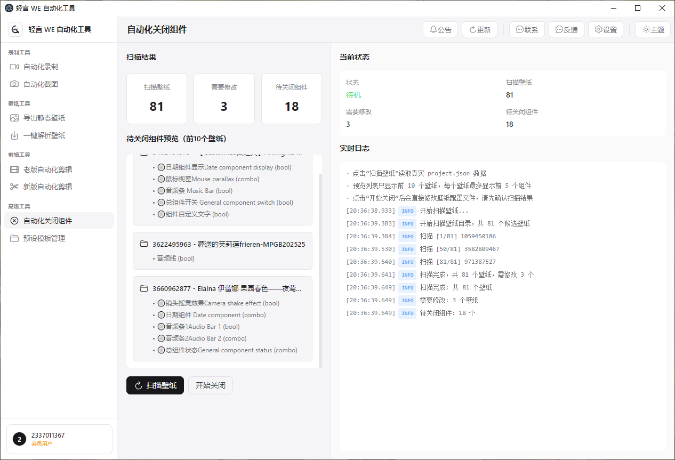Click the 一键解析壁纸 download icon
This screenshot has width=675, height=460.
tap(14, 135)
